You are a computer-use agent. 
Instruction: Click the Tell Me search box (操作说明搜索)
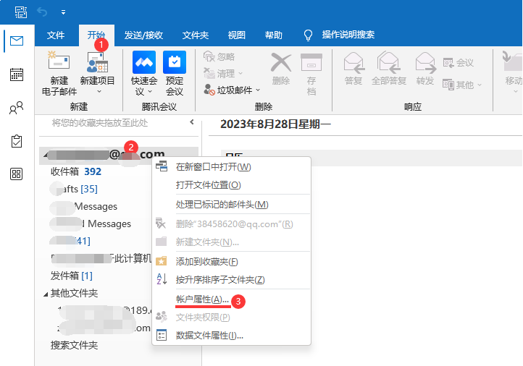coord(348,35)
